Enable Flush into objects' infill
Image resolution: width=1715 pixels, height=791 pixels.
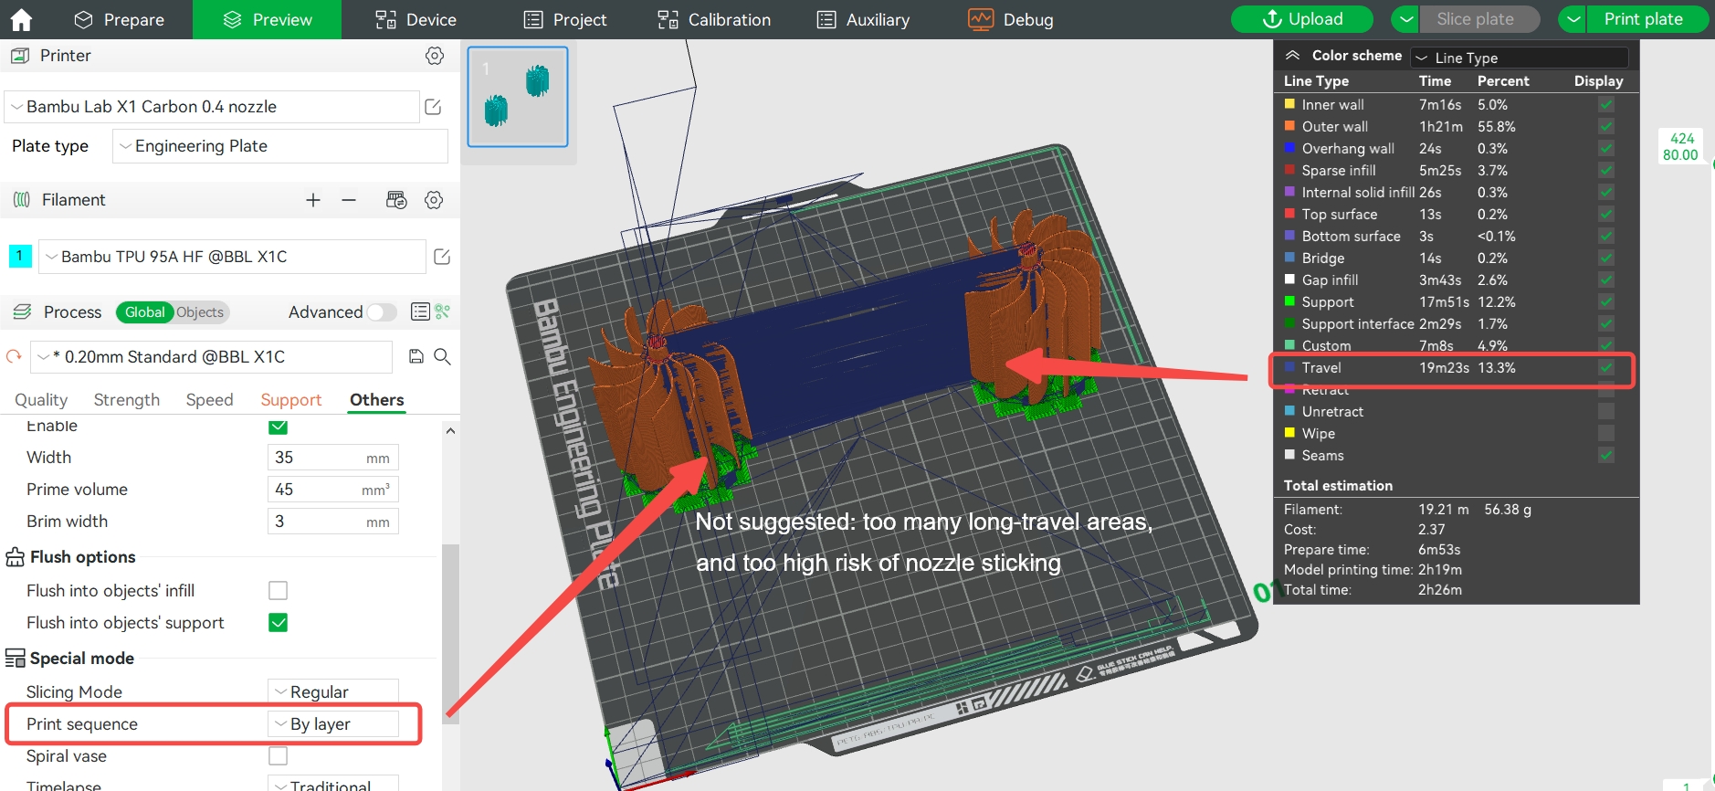279,591
